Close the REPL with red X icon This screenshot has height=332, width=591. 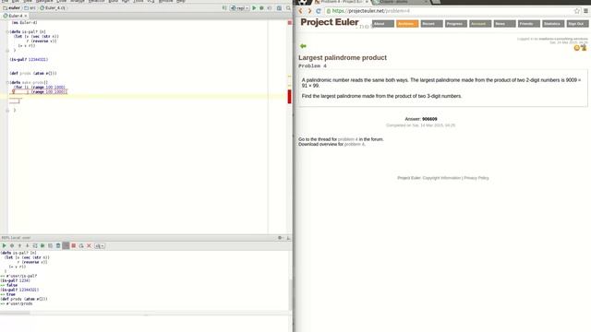click(x=89, y=246)
